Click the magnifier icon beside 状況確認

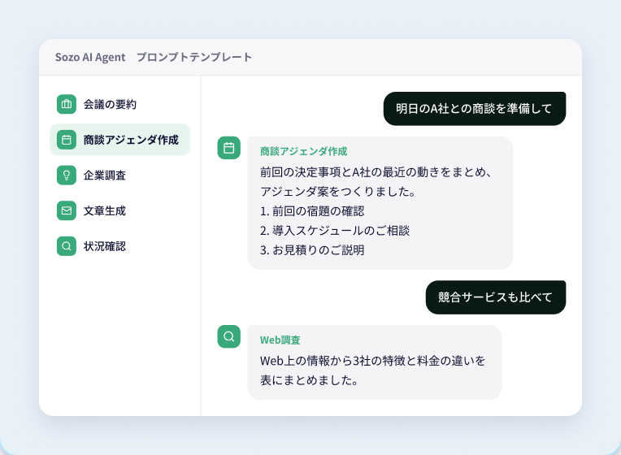tap(67, 246)
